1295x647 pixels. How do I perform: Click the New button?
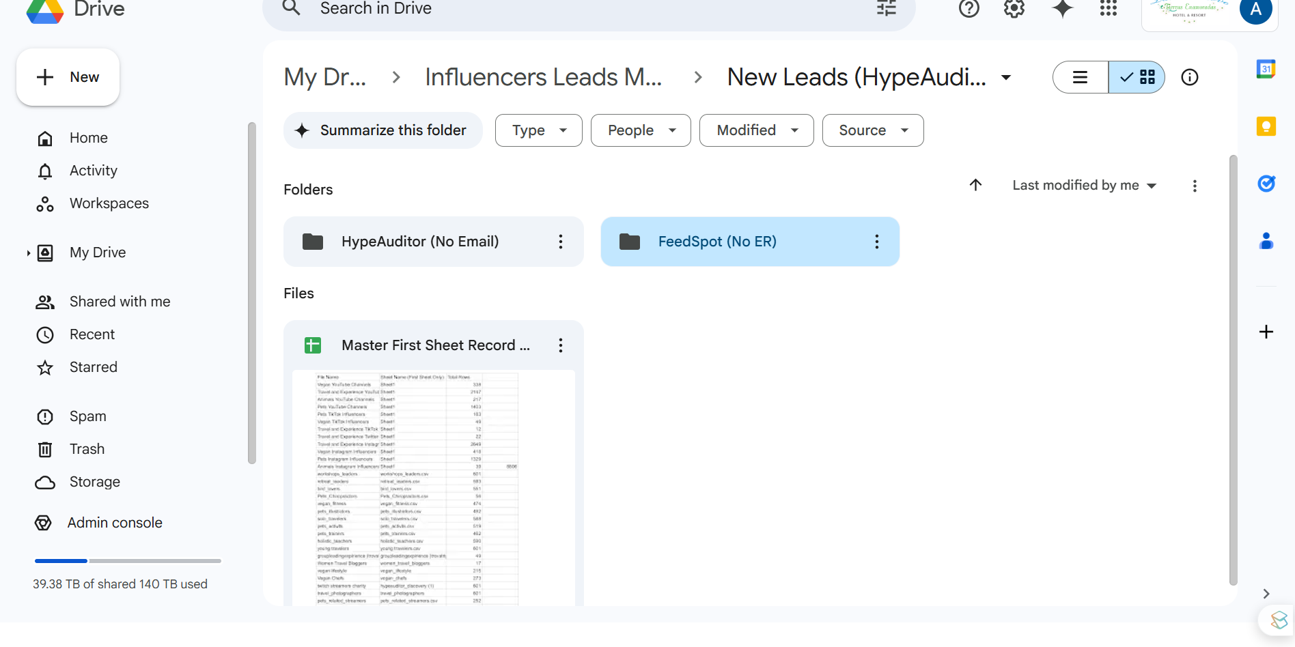click(x=68, y=77)
